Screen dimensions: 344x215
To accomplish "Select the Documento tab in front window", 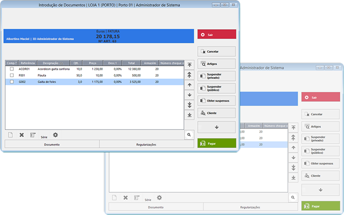I will click(x=52, y=145).
